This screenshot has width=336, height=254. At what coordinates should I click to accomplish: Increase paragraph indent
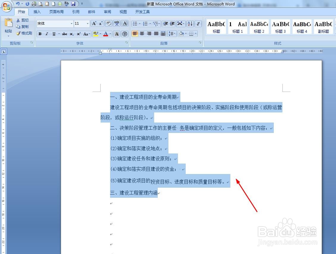pyautogui.click(x=172, y=23)
